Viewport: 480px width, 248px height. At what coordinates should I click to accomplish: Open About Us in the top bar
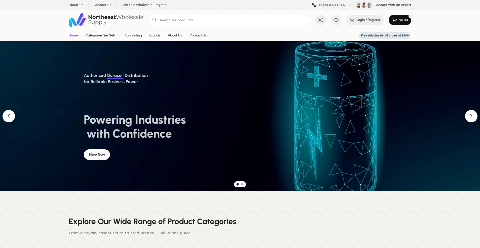click(76, 5)
